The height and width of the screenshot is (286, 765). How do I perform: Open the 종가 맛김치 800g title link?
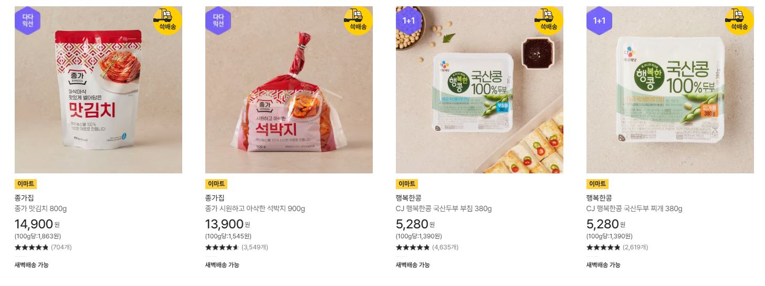point(41,208)
